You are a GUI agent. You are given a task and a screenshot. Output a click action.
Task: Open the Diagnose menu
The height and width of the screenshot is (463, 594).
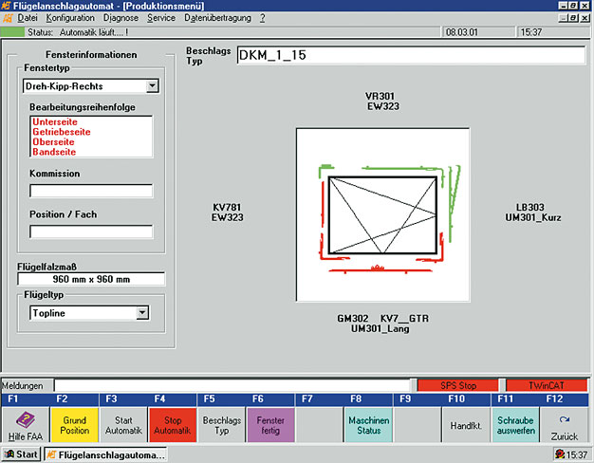pos(121,18)
